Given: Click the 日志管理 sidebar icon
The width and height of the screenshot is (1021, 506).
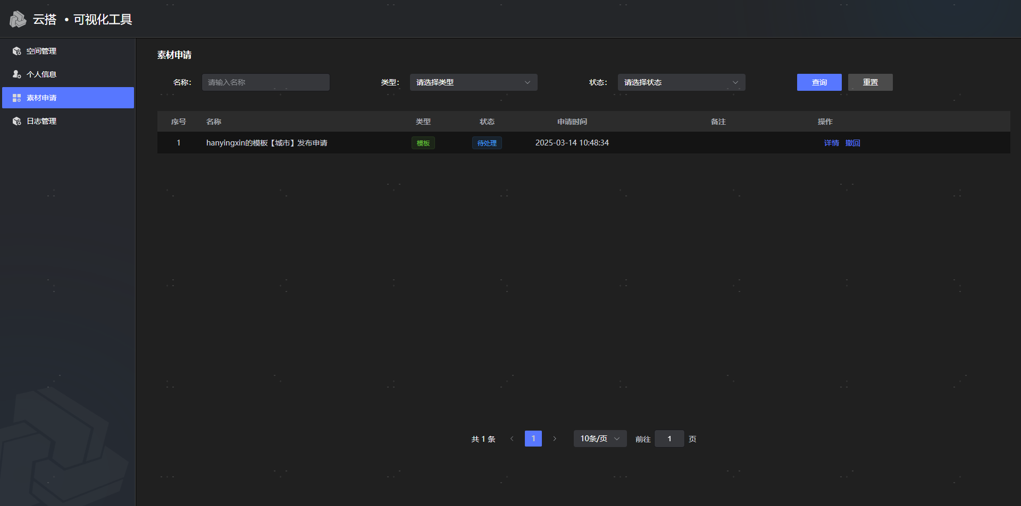Looking at the screenshot, I should [17, 121].
